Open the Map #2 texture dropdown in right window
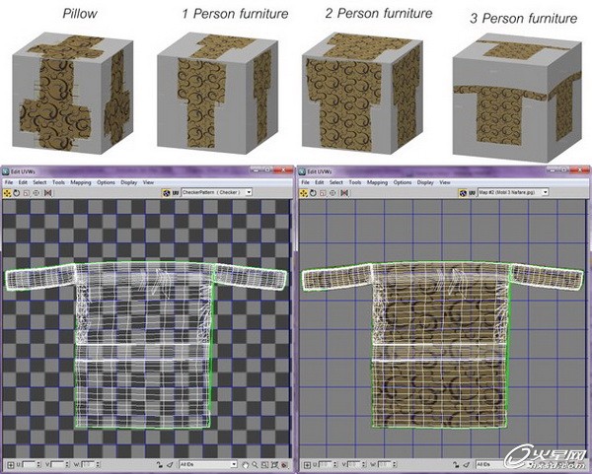Screen dimensions: 592x474 (x=513, y=192)
